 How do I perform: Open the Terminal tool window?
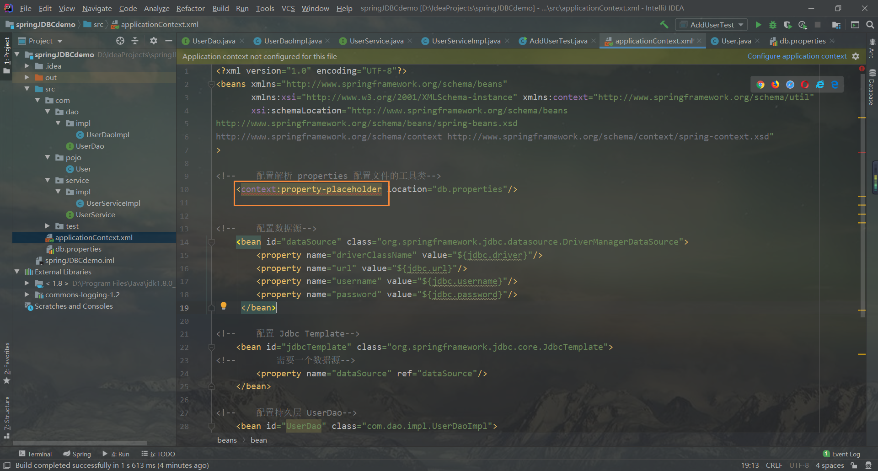[35, 454]
